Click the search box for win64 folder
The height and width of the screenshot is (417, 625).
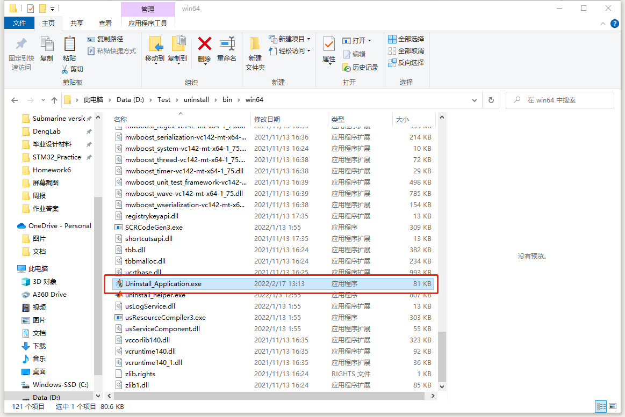click(559, 100)
